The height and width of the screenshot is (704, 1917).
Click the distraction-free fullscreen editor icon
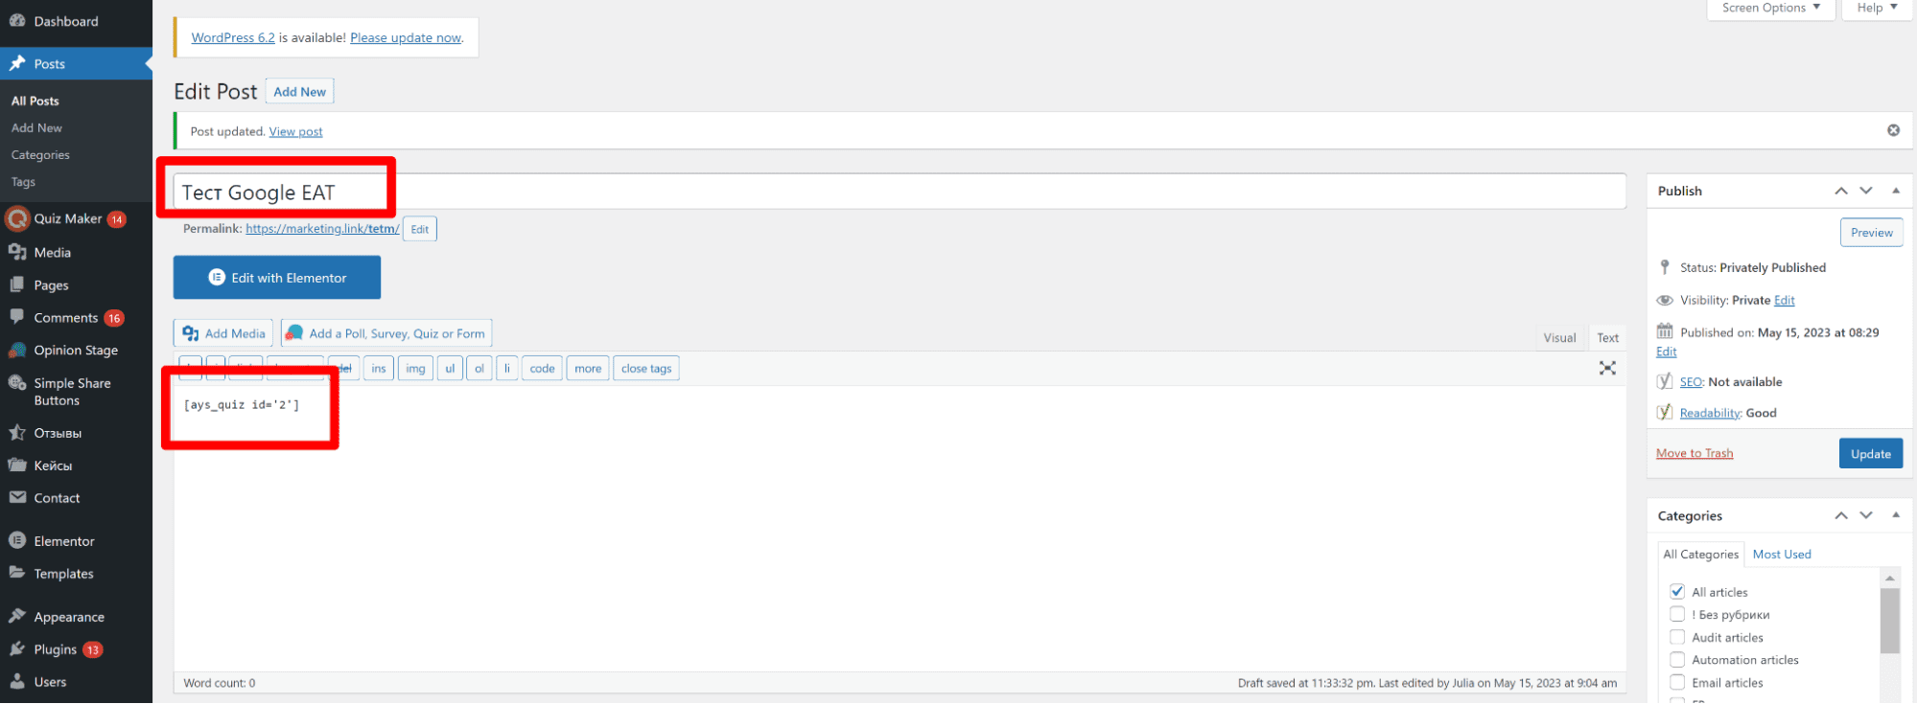1607,368
